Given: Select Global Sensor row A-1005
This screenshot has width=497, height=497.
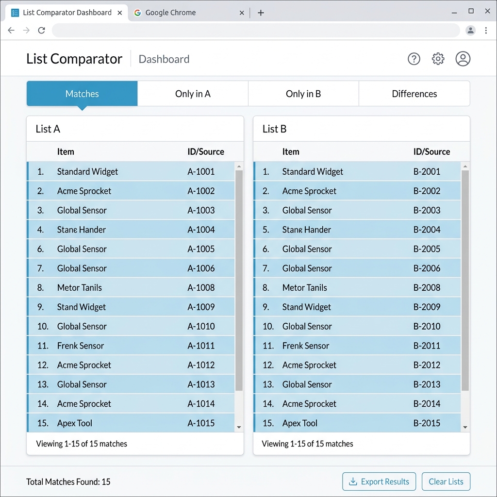Looking at the screenshot, I should pos(131,249).
